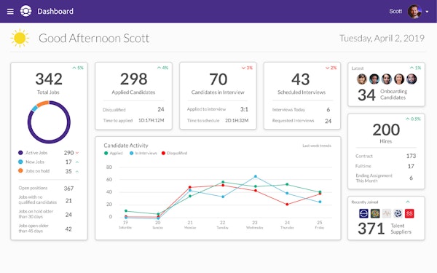Toggle the Applied series legend dot

[106, 153]
